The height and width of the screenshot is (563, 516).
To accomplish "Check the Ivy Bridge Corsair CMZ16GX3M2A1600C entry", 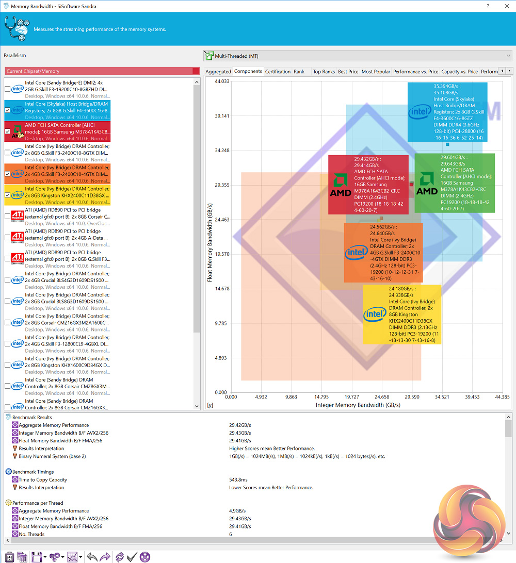I will point(7,322).
